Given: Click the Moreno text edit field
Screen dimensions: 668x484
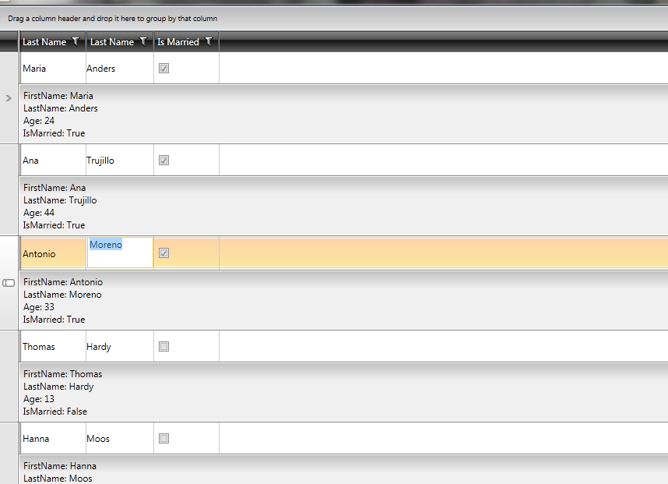Looking at the screenshot, I should point(120,253).
